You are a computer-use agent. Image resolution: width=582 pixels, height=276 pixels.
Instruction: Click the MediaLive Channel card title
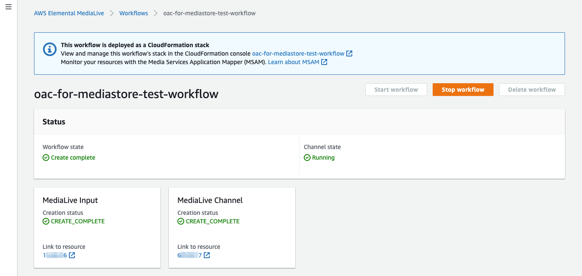[210, 200]
